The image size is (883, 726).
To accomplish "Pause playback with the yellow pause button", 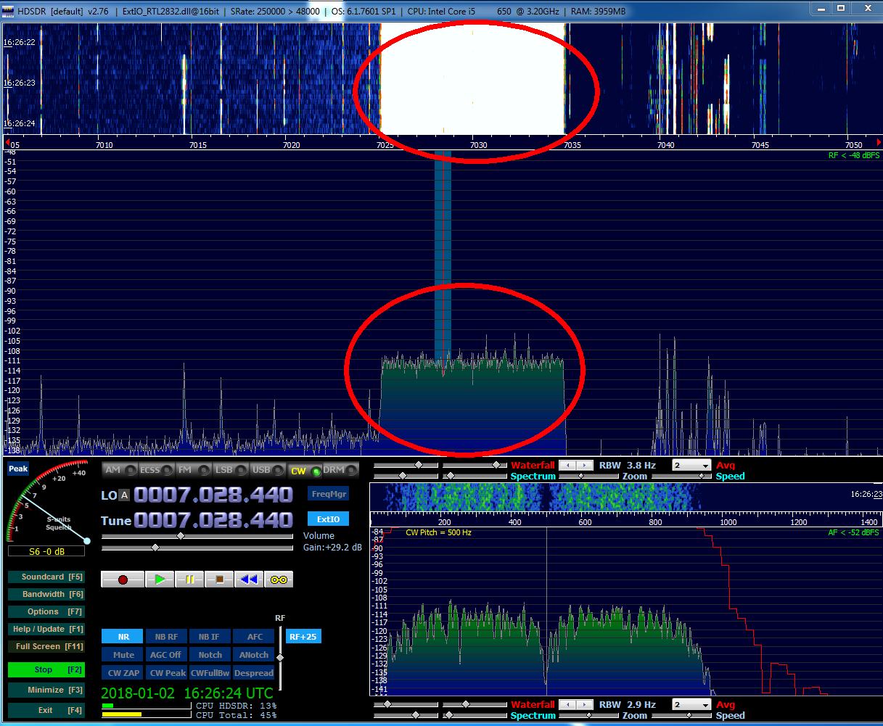I will pyautogui.click(x=189, y=579).
